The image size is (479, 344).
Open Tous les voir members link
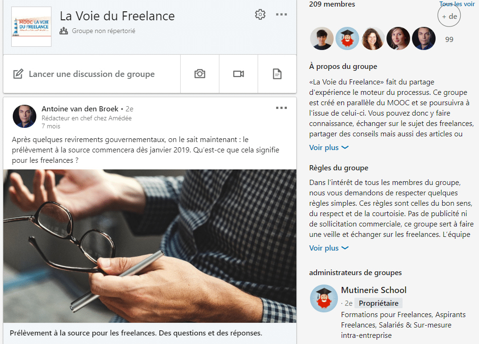(457, 4)
